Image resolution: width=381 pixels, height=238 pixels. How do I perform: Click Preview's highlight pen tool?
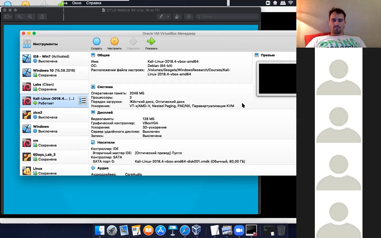point(161,17)
